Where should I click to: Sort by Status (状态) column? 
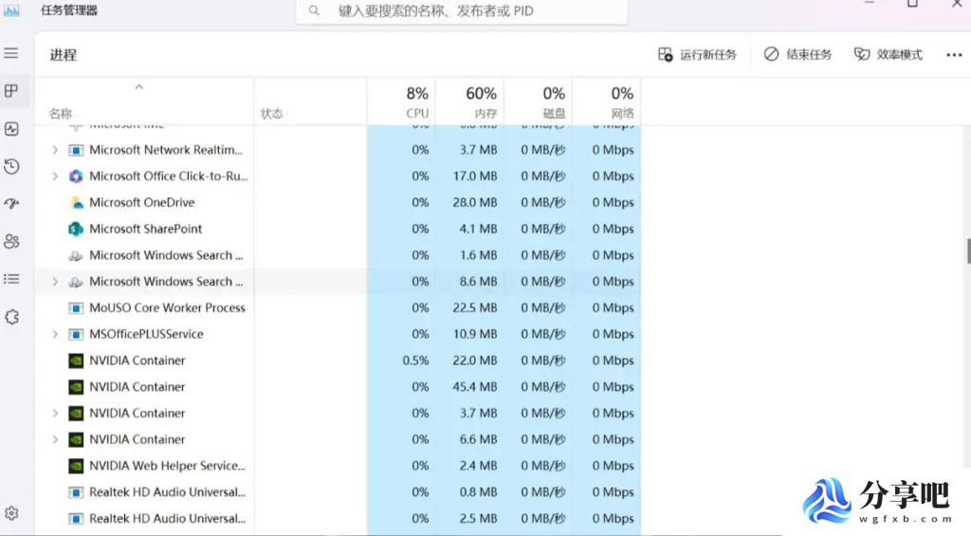click(x=271, y=114)
